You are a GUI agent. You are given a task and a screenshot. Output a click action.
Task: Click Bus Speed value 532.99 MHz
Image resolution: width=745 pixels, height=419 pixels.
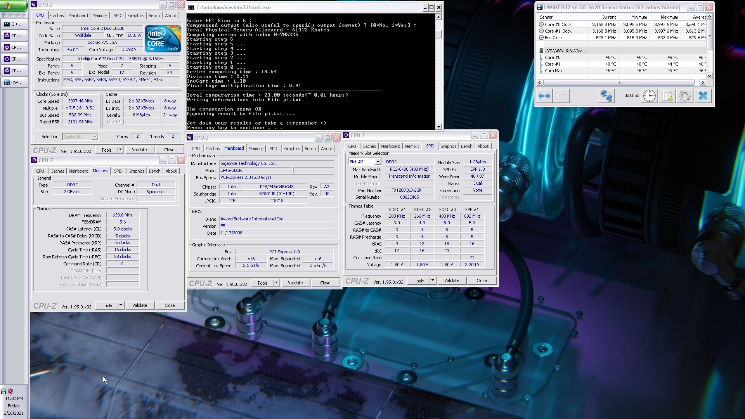[x=80, y=115]
